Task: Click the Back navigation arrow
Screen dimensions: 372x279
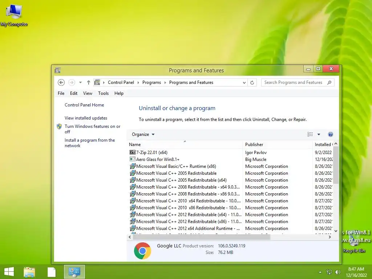Action: click(61, 82)
